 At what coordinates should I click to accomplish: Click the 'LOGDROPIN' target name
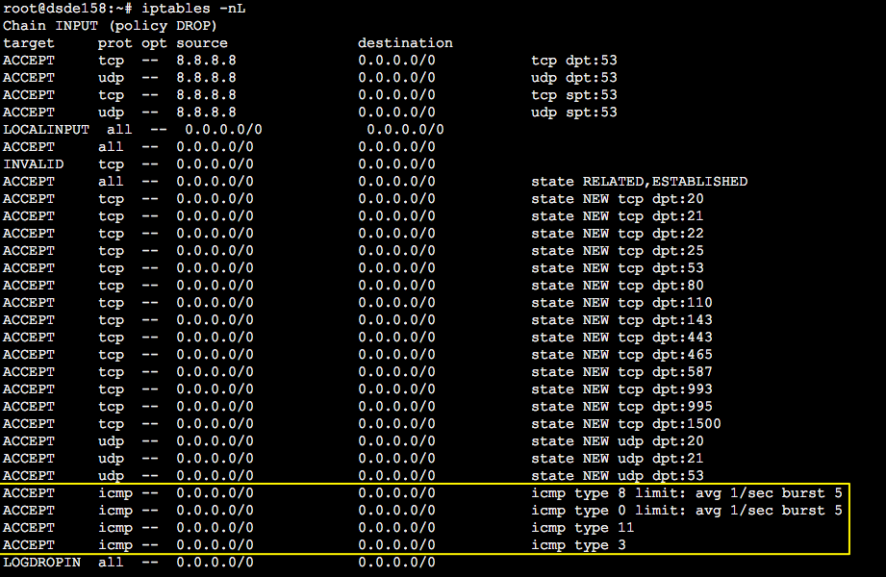41,563
